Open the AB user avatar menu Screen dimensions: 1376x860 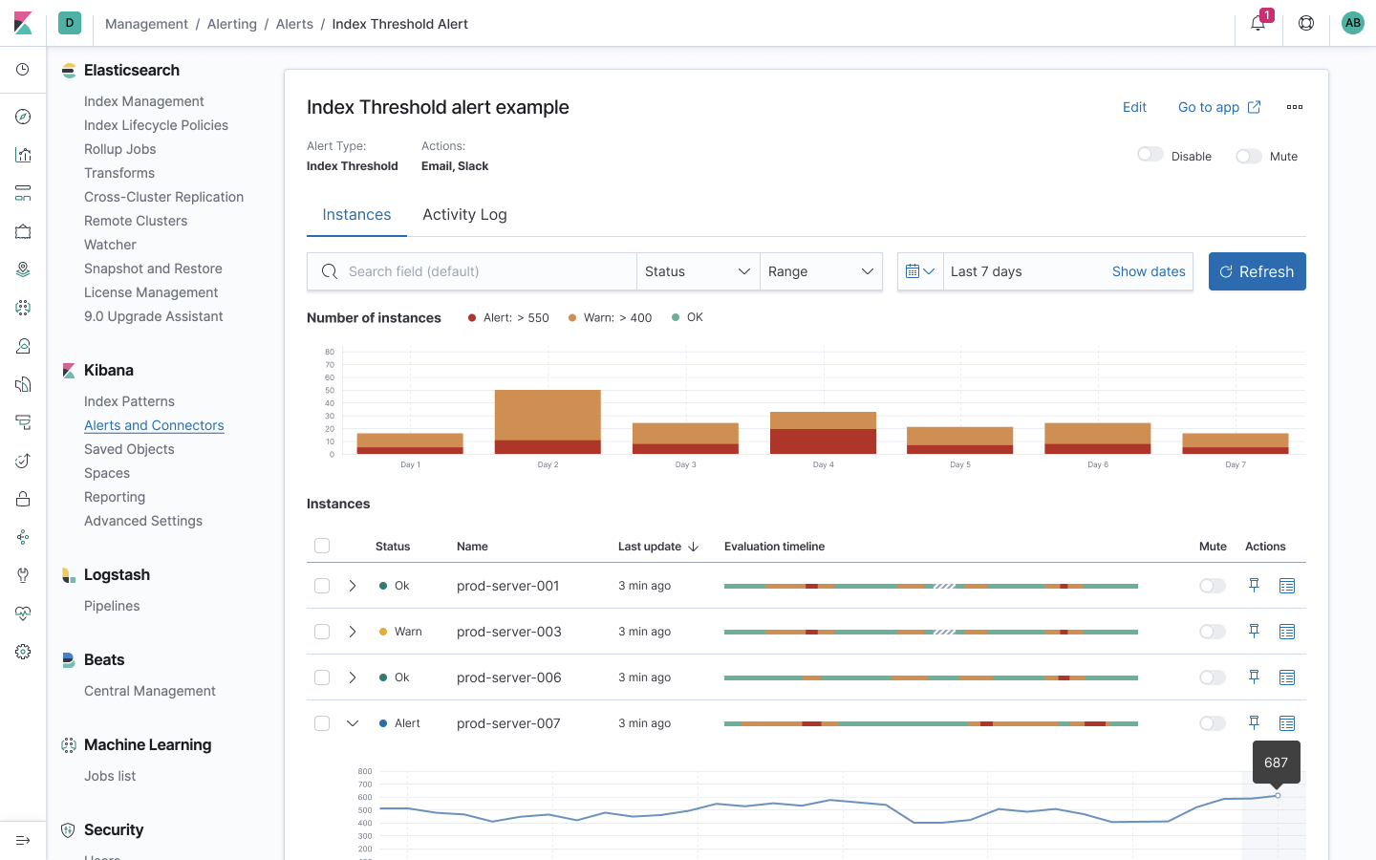(x=1353, y=23)
